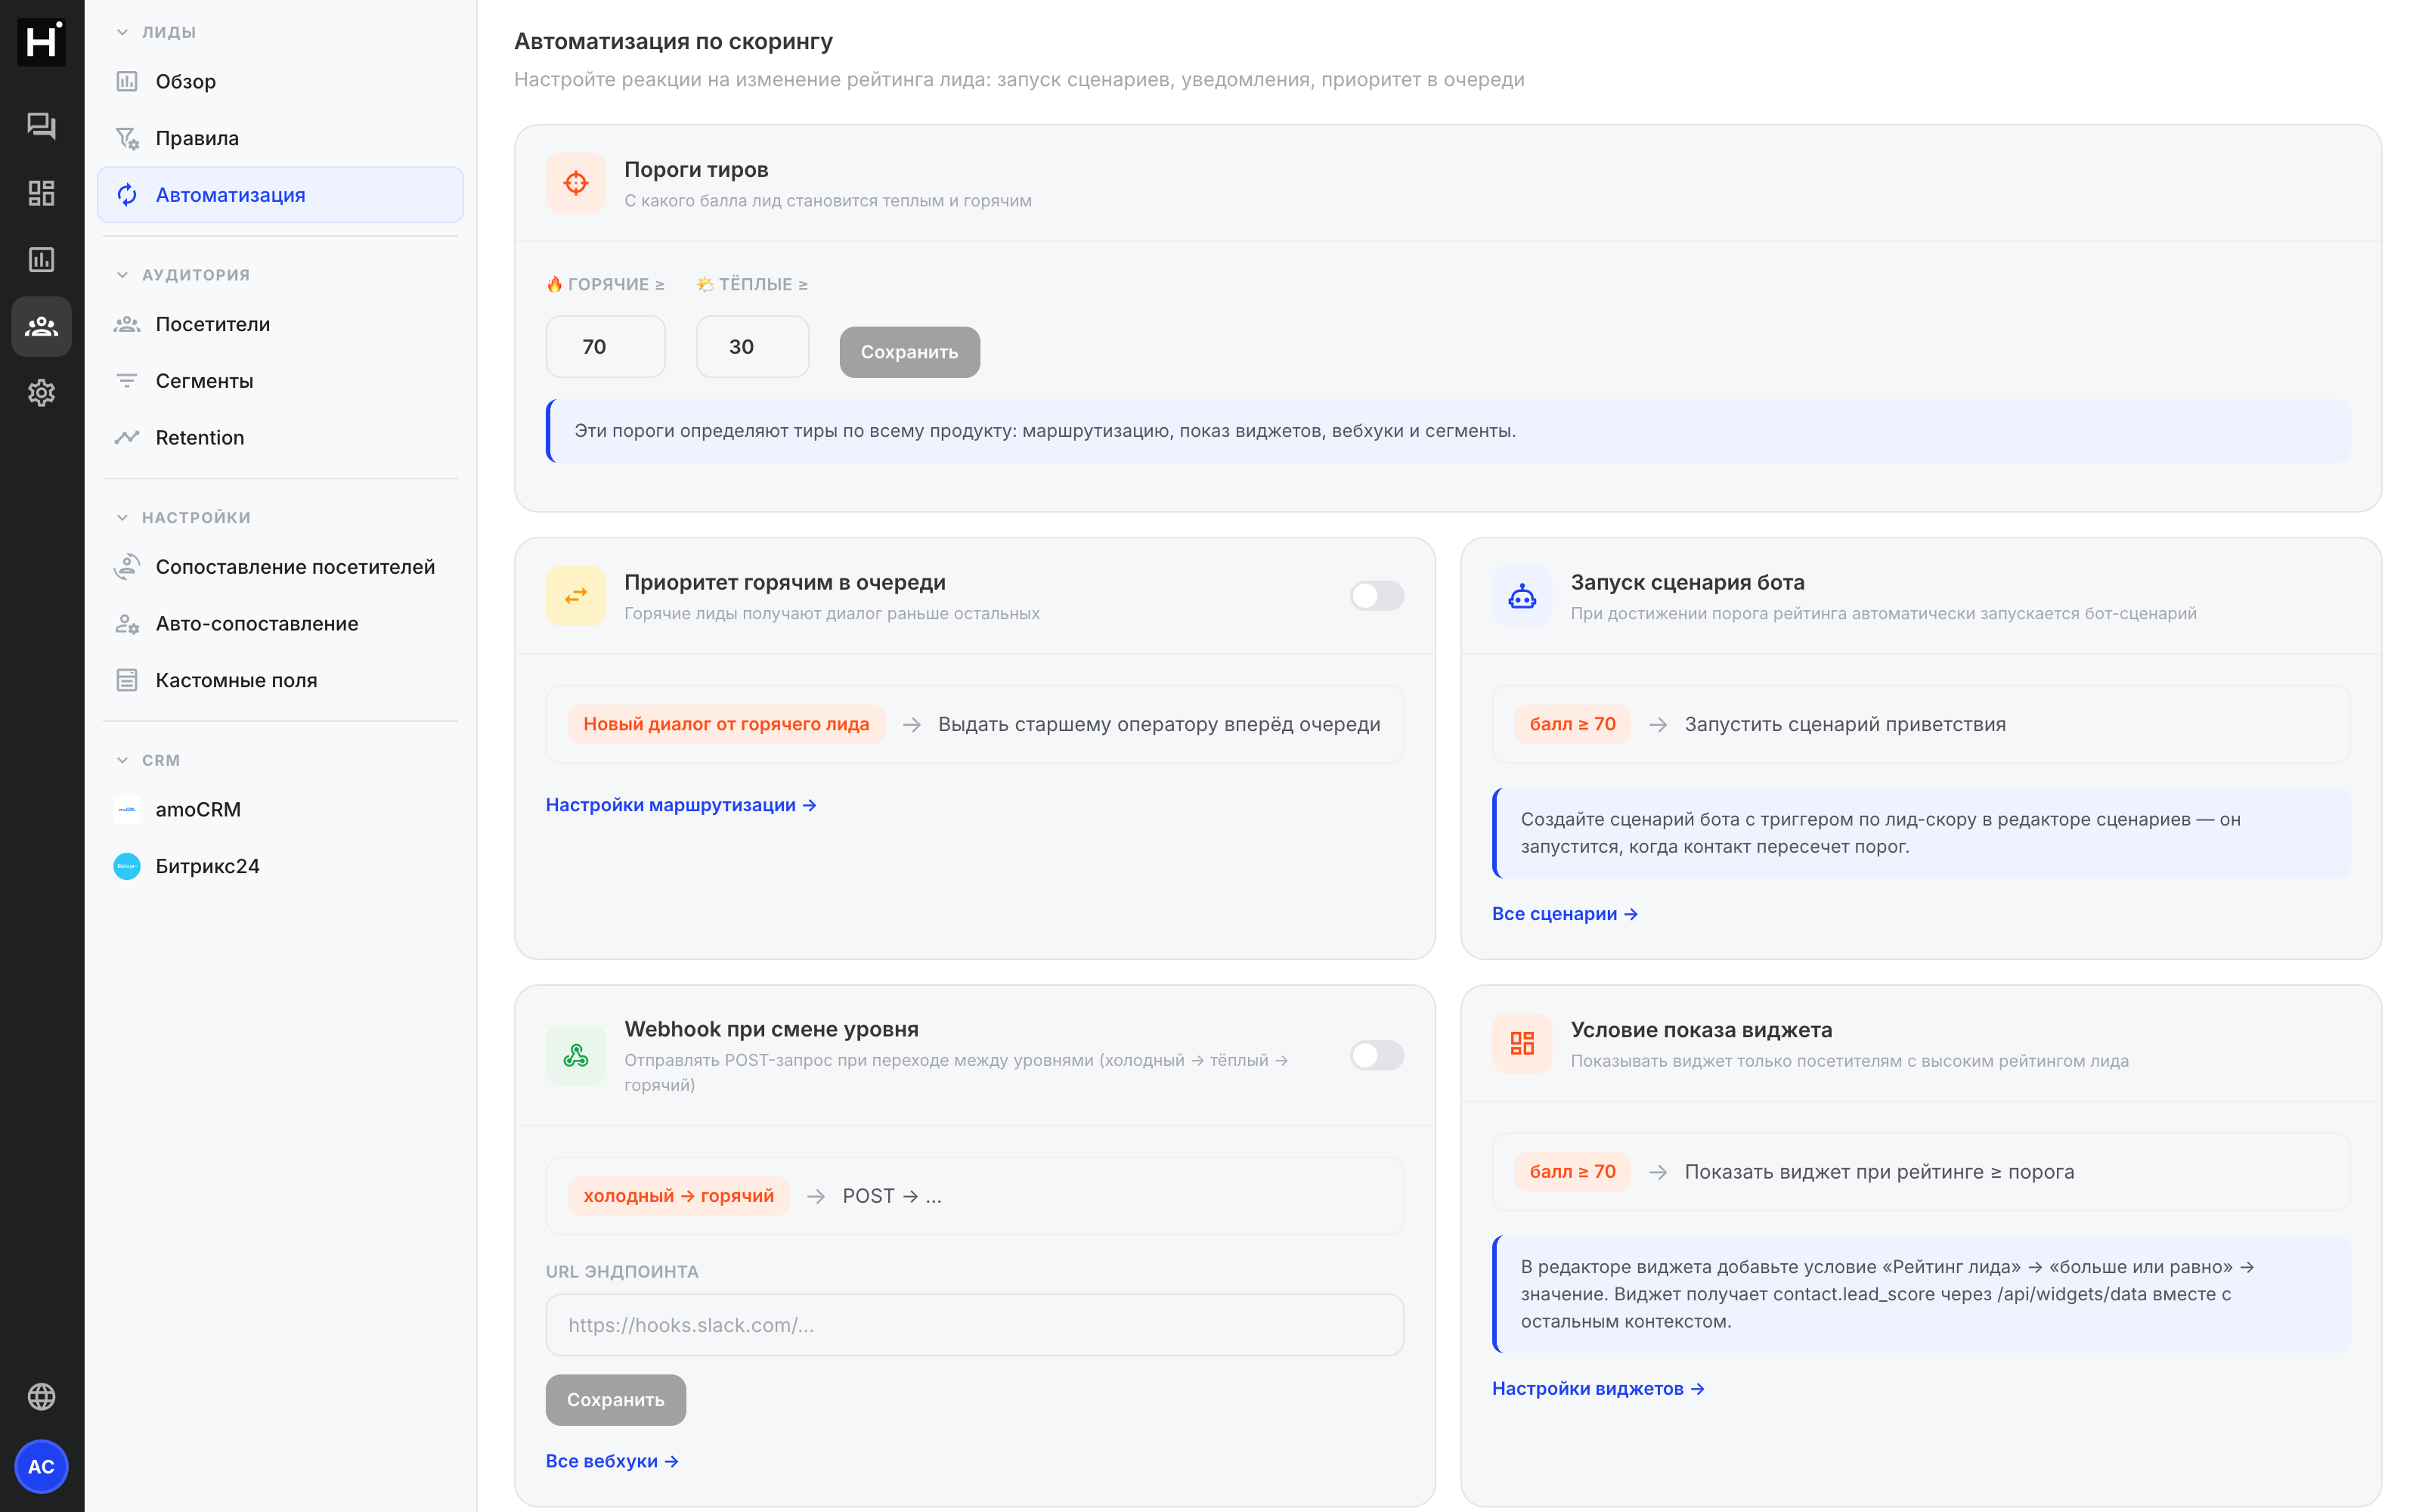Image resolution: width=2419 pixels, height=1512 pixels.
Task: Click балл ≥ 70 tag in Запуск сценария бота
Action: pyautogui.click(x=1572, y=724)
